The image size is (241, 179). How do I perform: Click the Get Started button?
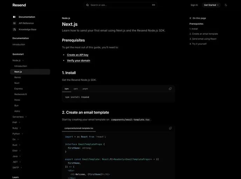tap(211, 5)
